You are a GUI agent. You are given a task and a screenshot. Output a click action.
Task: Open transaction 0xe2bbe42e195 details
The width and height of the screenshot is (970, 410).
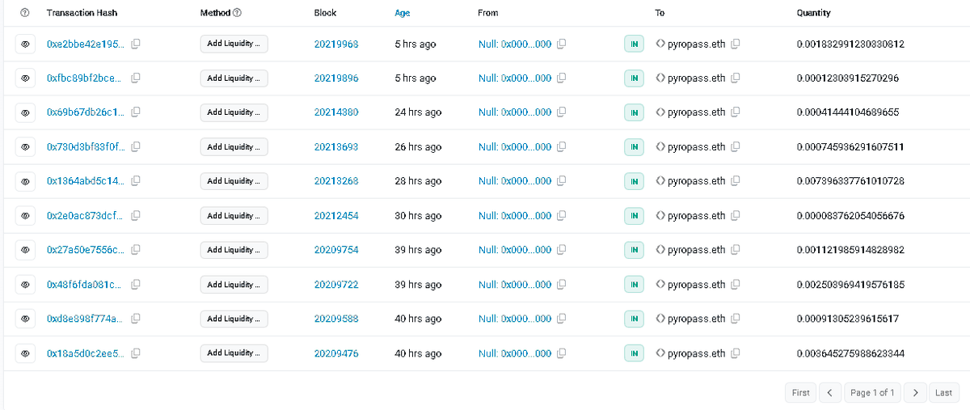(86, 44)
